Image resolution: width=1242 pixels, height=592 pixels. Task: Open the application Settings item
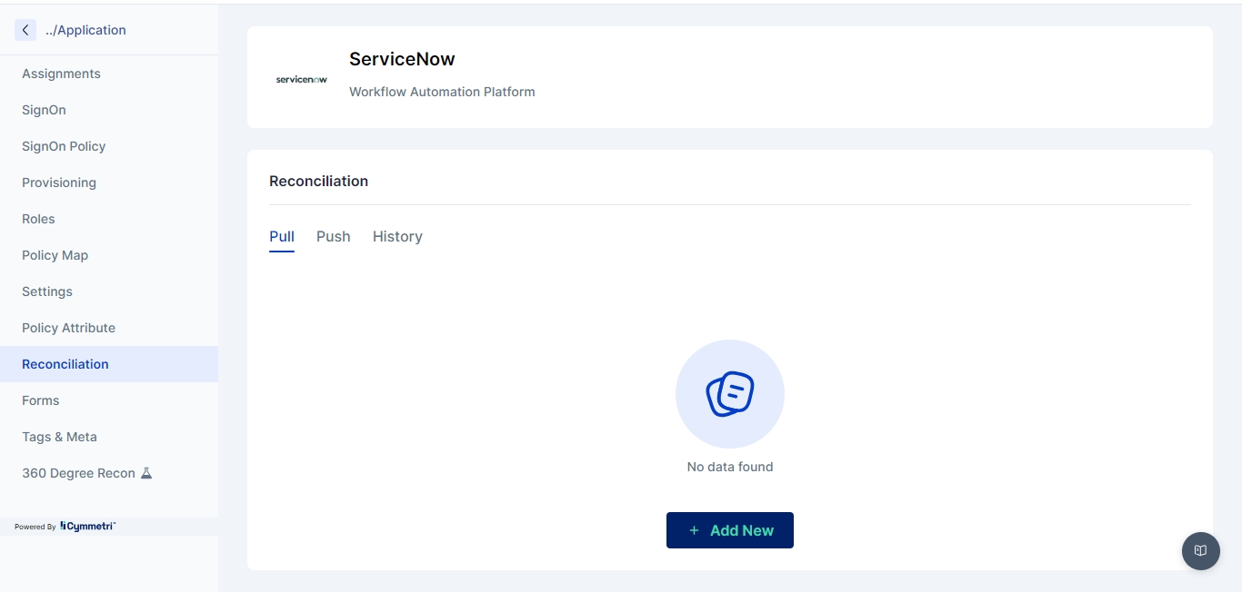pos(47,291)
